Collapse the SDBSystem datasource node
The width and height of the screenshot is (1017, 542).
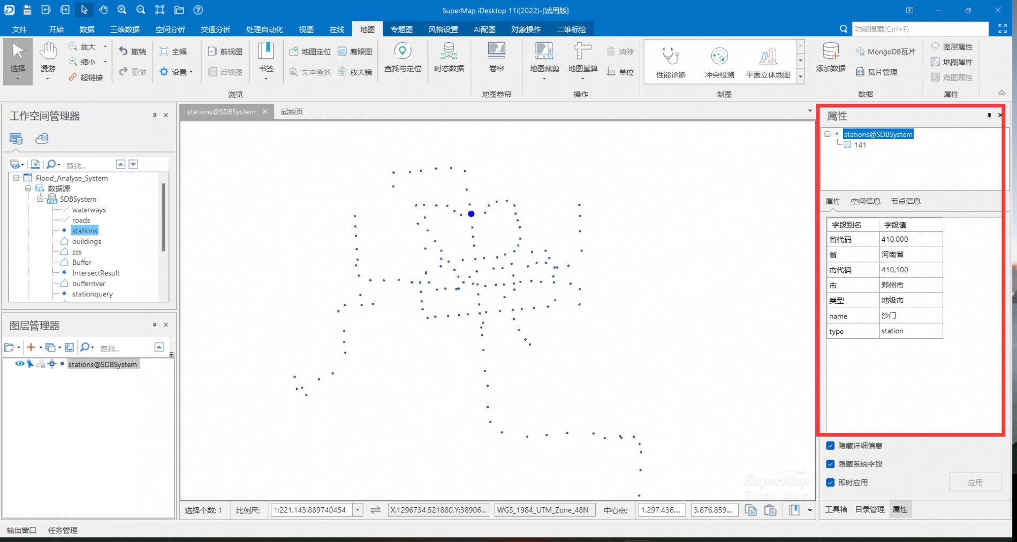40,199
